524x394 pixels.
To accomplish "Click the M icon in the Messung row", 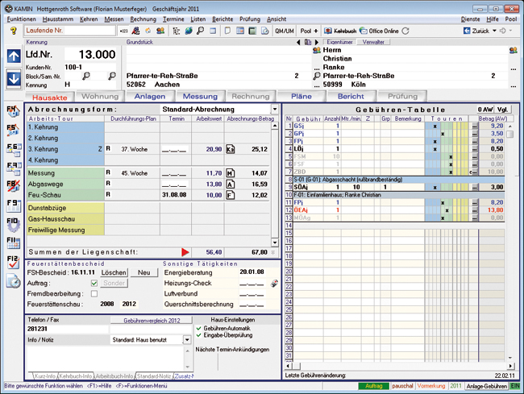I will pyautogui.click(x=230, y=173).
